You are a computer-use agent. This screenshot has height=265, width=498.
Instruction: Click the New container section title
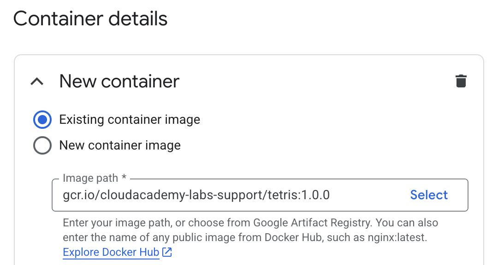pyautogui.click(x=119, y=81)
